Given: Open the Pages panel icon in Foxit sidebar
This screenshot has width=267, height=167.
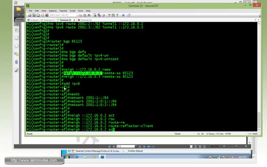Looking at the screenshot, I should (17, 38).
